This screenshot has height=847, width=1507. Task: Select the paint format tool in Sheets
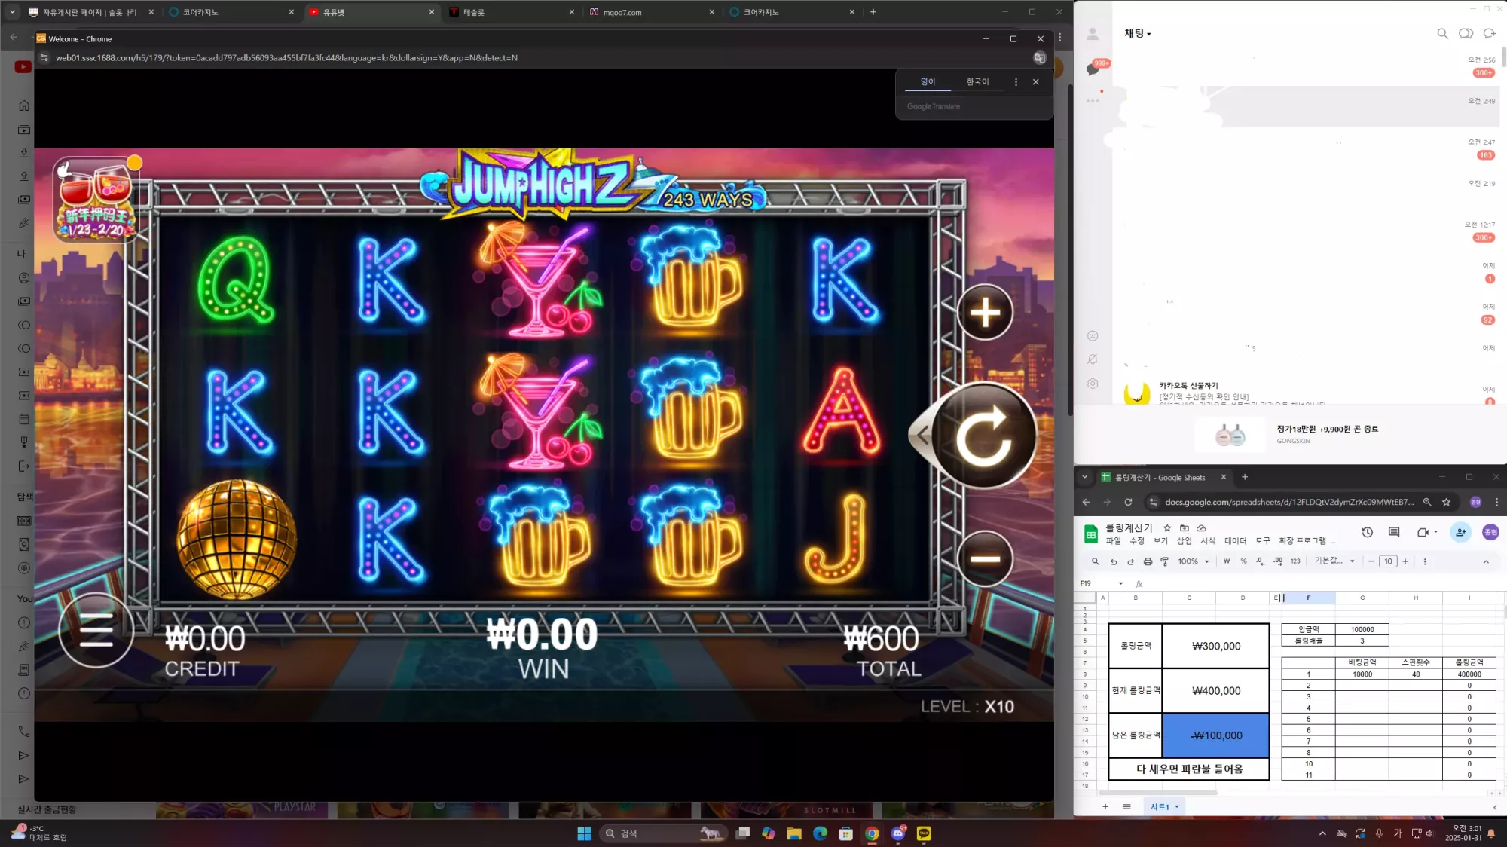click(x=1165, y=561)
